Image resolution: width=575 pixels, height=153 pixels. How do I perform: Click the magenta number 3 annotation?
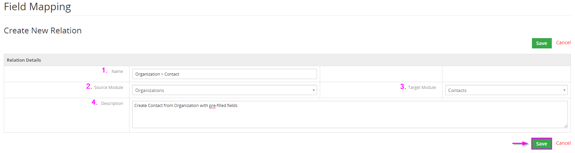pyautogui.click(x=403, y=87)
